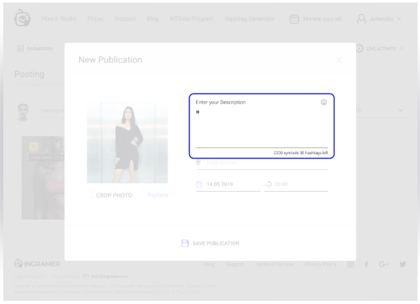Open Blog in the top navigation
420x304 pixels.
coord(153,19)
